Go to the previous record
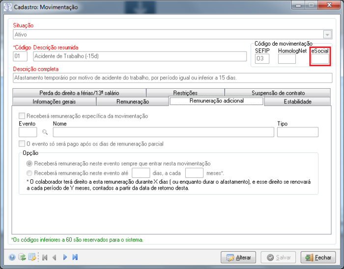This screenshot has width=344, height=269. 55,257
